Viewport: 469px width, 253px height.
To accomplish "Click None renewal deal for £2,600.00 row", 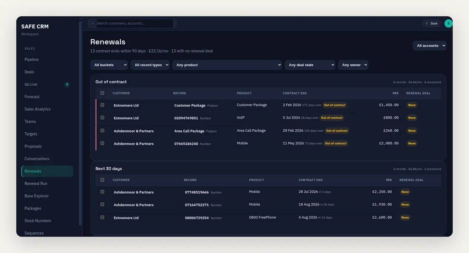I will tap(405, 218).
